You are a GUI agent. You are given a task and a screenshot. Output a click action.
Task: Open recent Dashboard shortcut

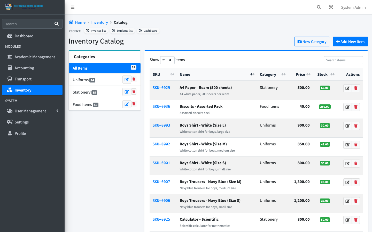point(148,31)
